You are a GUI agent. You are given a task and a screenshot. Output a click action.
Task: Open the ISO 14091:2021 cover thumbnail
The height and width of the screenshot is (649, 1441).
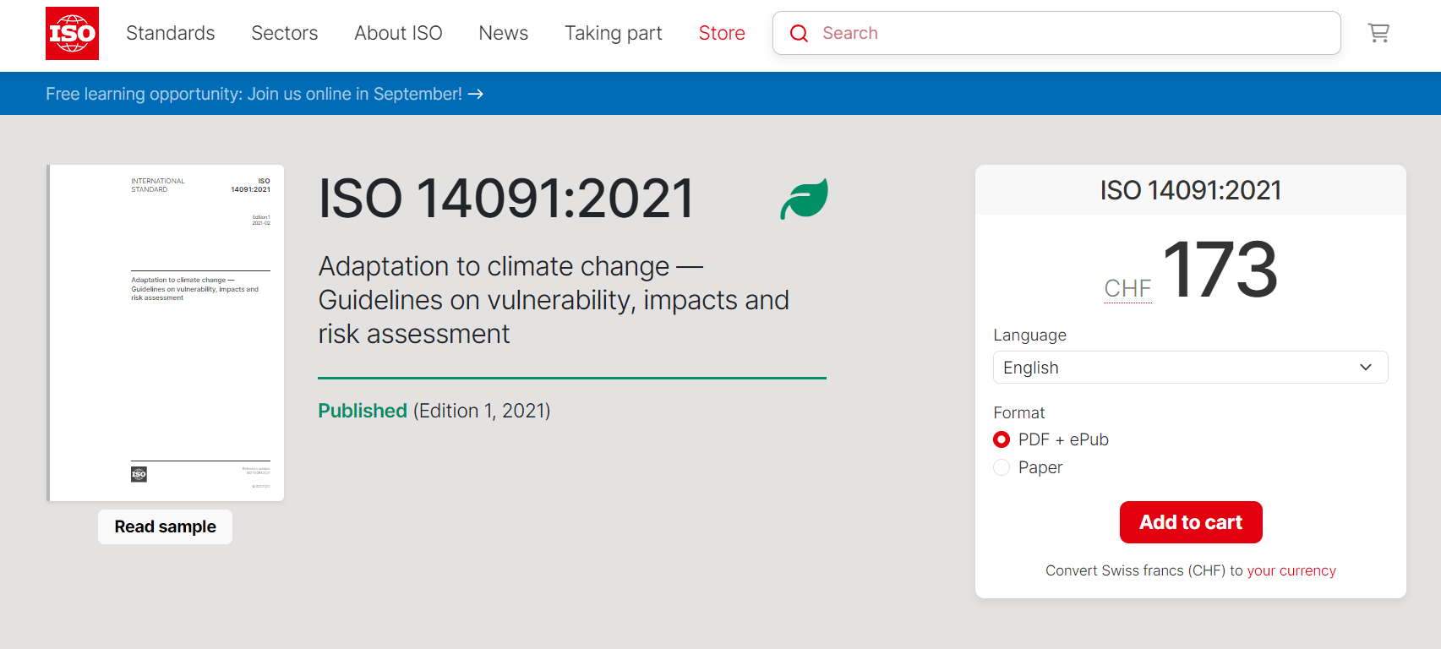166,333
